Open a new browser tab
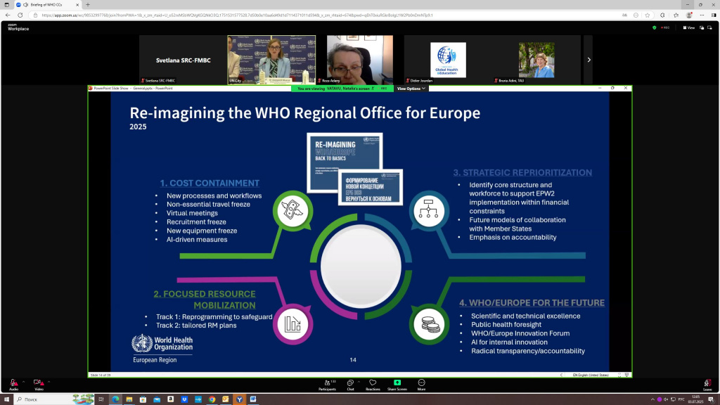720x405 pixels. (87, 4)
